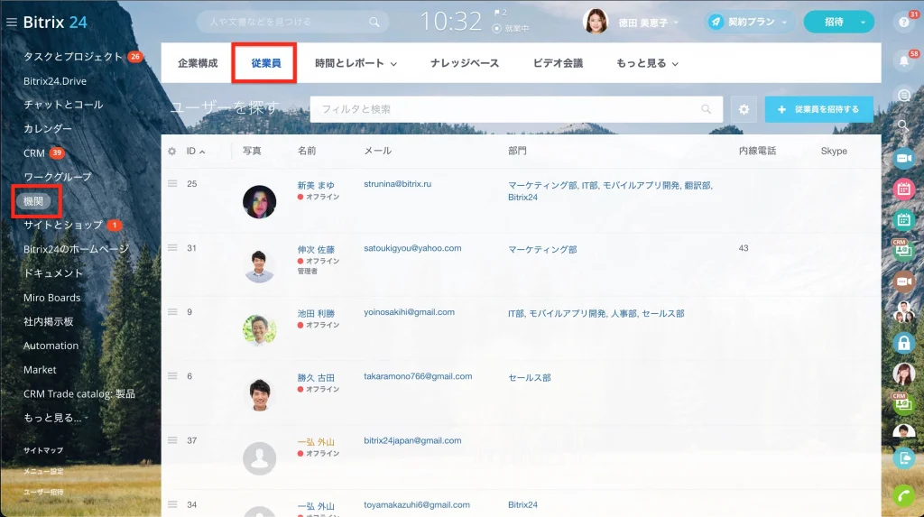This screenshot has height=517, width=924.
Task: Open the user profile avatar in header
Action: [596, 22]
